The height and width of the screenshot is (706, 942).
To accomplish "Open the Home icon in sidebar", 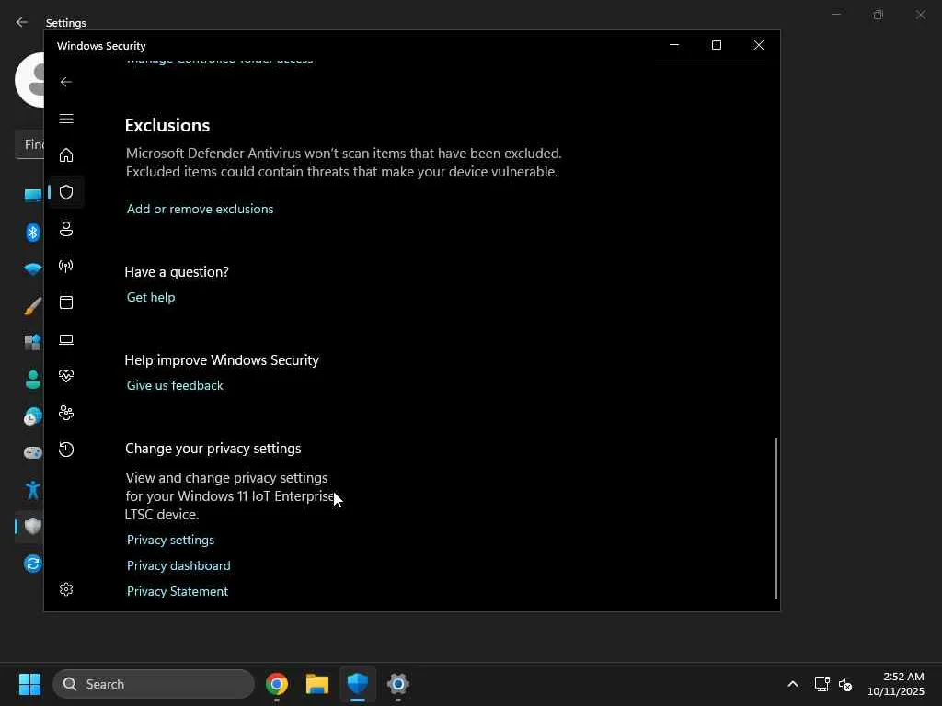I will (66, 155).
